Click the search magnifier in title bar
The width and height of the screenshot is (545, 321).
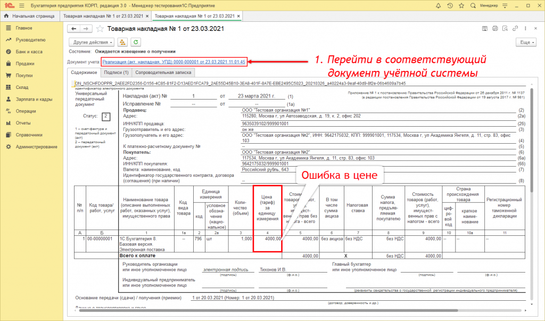coord(474,5)
